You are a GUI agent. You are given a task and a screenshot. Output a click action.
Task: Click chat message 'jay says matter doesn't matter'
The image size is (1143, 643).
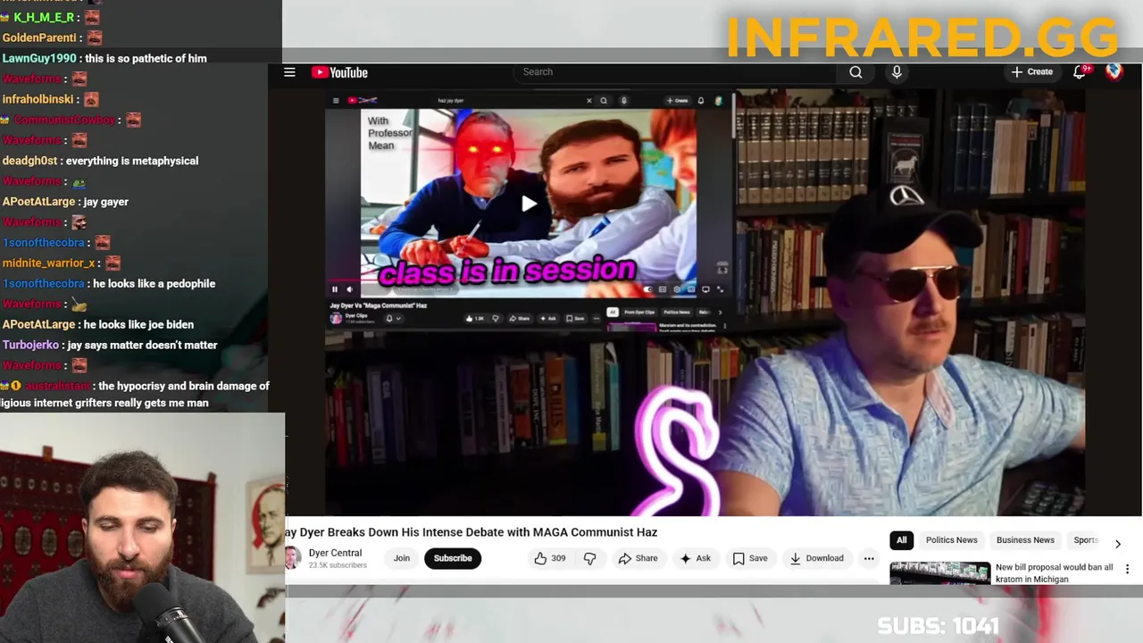143,345
